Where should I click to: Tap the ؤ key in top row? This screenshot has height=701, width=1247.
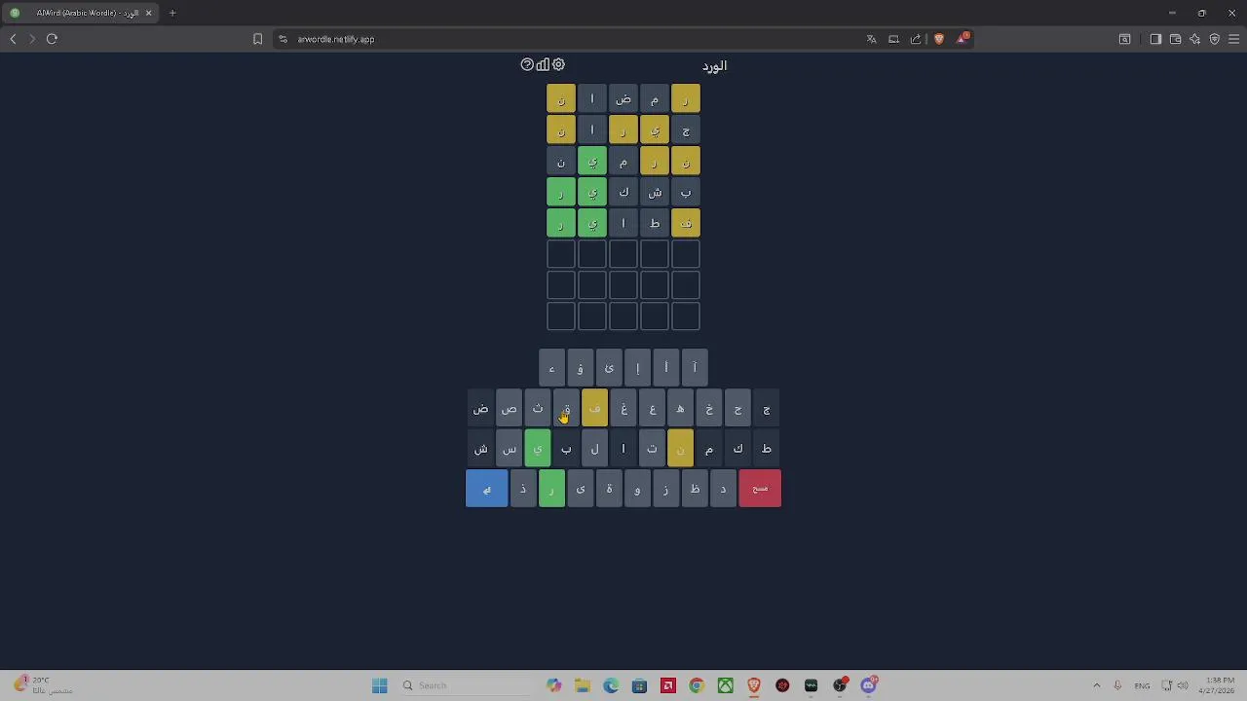point(580,368)
